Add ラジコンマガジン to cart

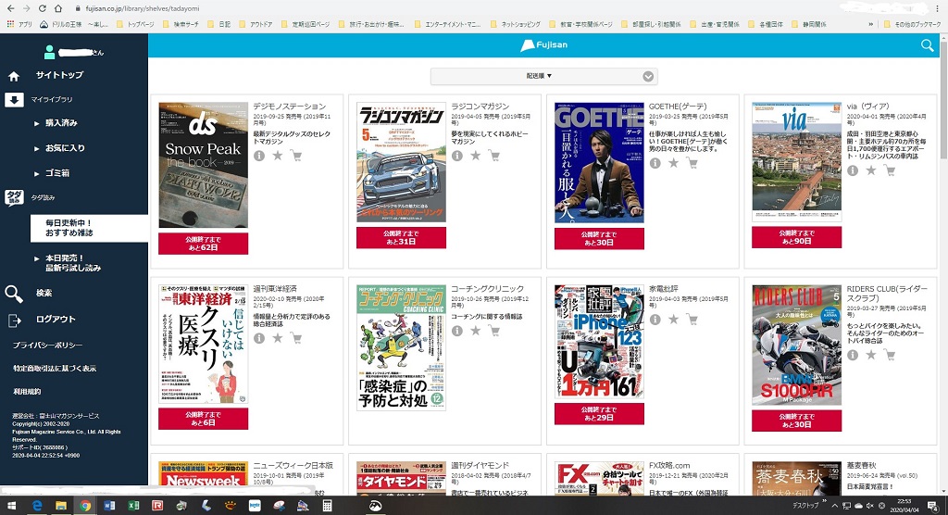[494, 157]
